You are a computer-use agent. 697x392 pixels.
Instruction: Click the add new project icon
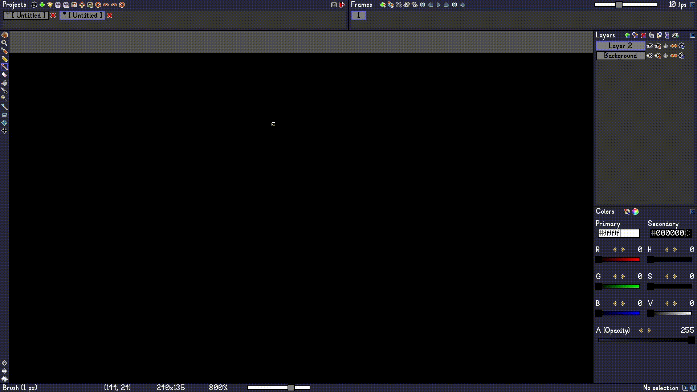[42, 5]
